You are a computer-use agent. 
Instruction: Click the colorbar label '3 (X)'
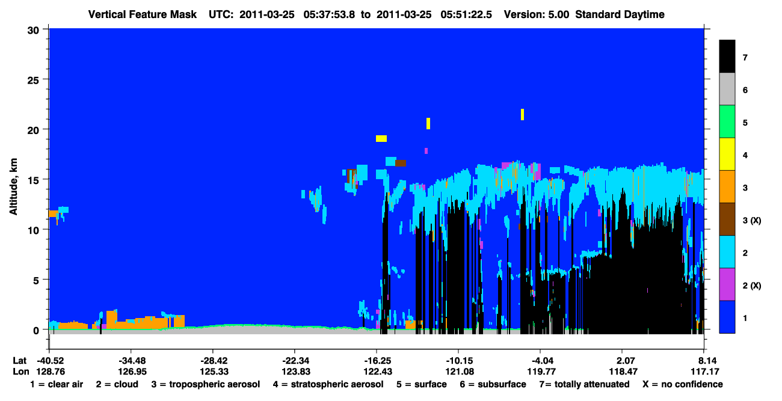click(x=752, y=220)
